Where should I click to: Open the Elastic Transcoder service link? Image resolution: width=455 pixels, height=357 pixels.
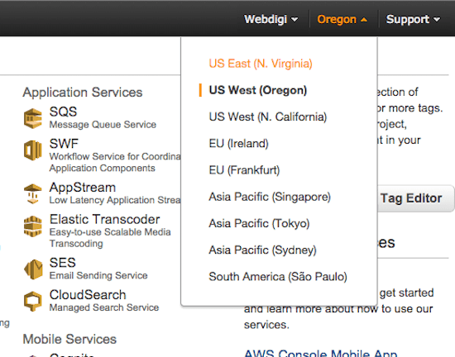(104, 219)
